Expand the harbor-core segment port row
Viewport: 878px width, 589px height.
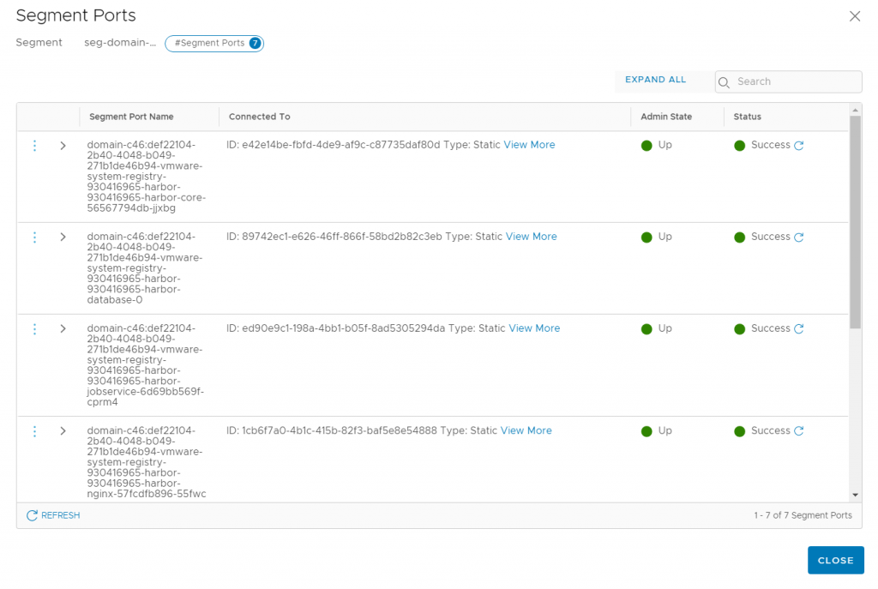[x=62, y=145]
